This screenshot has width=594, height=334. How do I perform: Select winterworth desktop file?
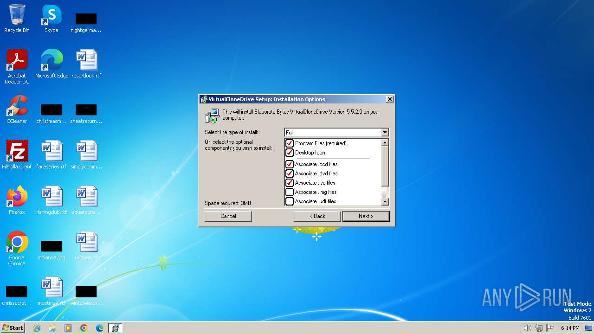86,295
